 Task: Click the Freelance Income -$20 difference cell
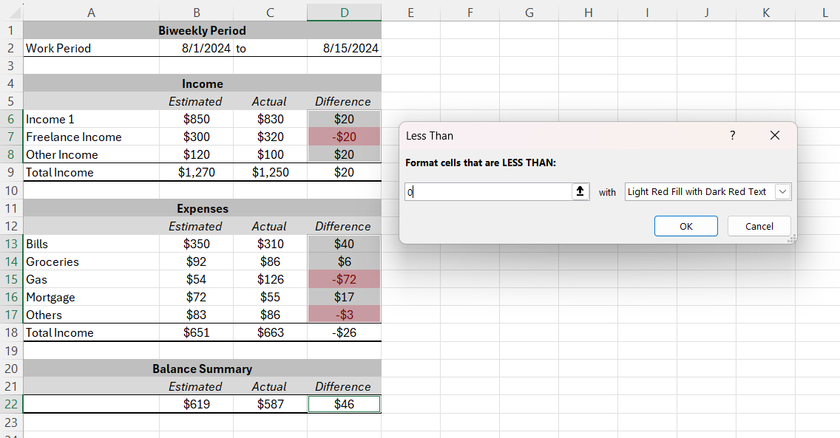344,137
